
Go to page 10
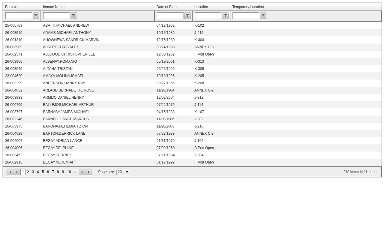click(69, 172)
